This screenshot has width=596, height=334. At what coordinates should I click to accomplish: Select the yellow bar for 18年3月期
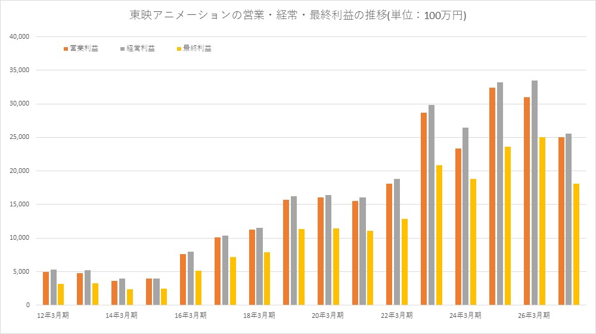point(267,279)
